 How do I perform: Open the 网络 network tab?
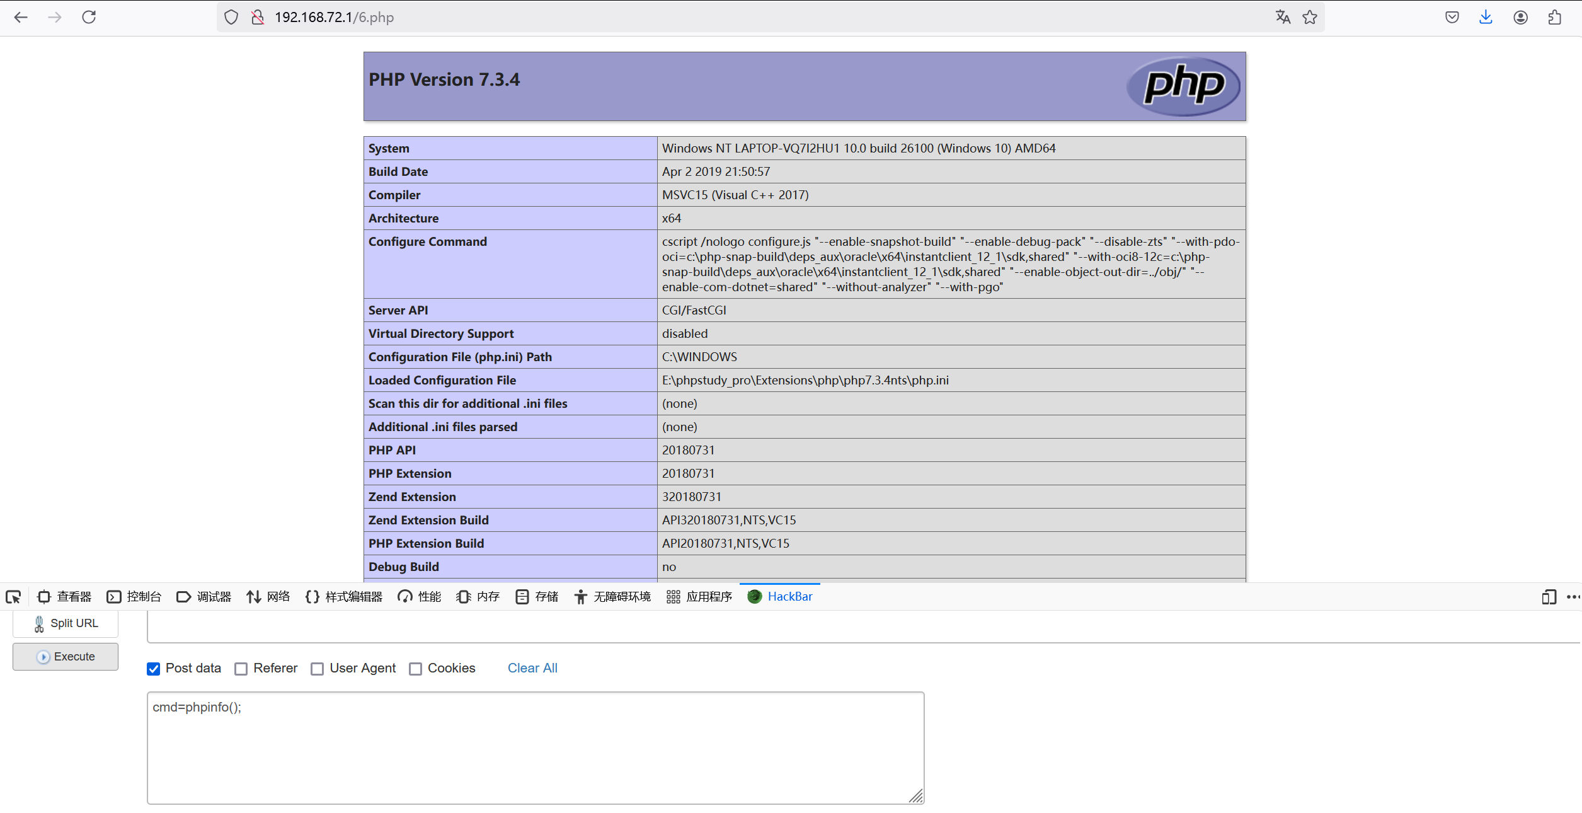click(268, 596)
